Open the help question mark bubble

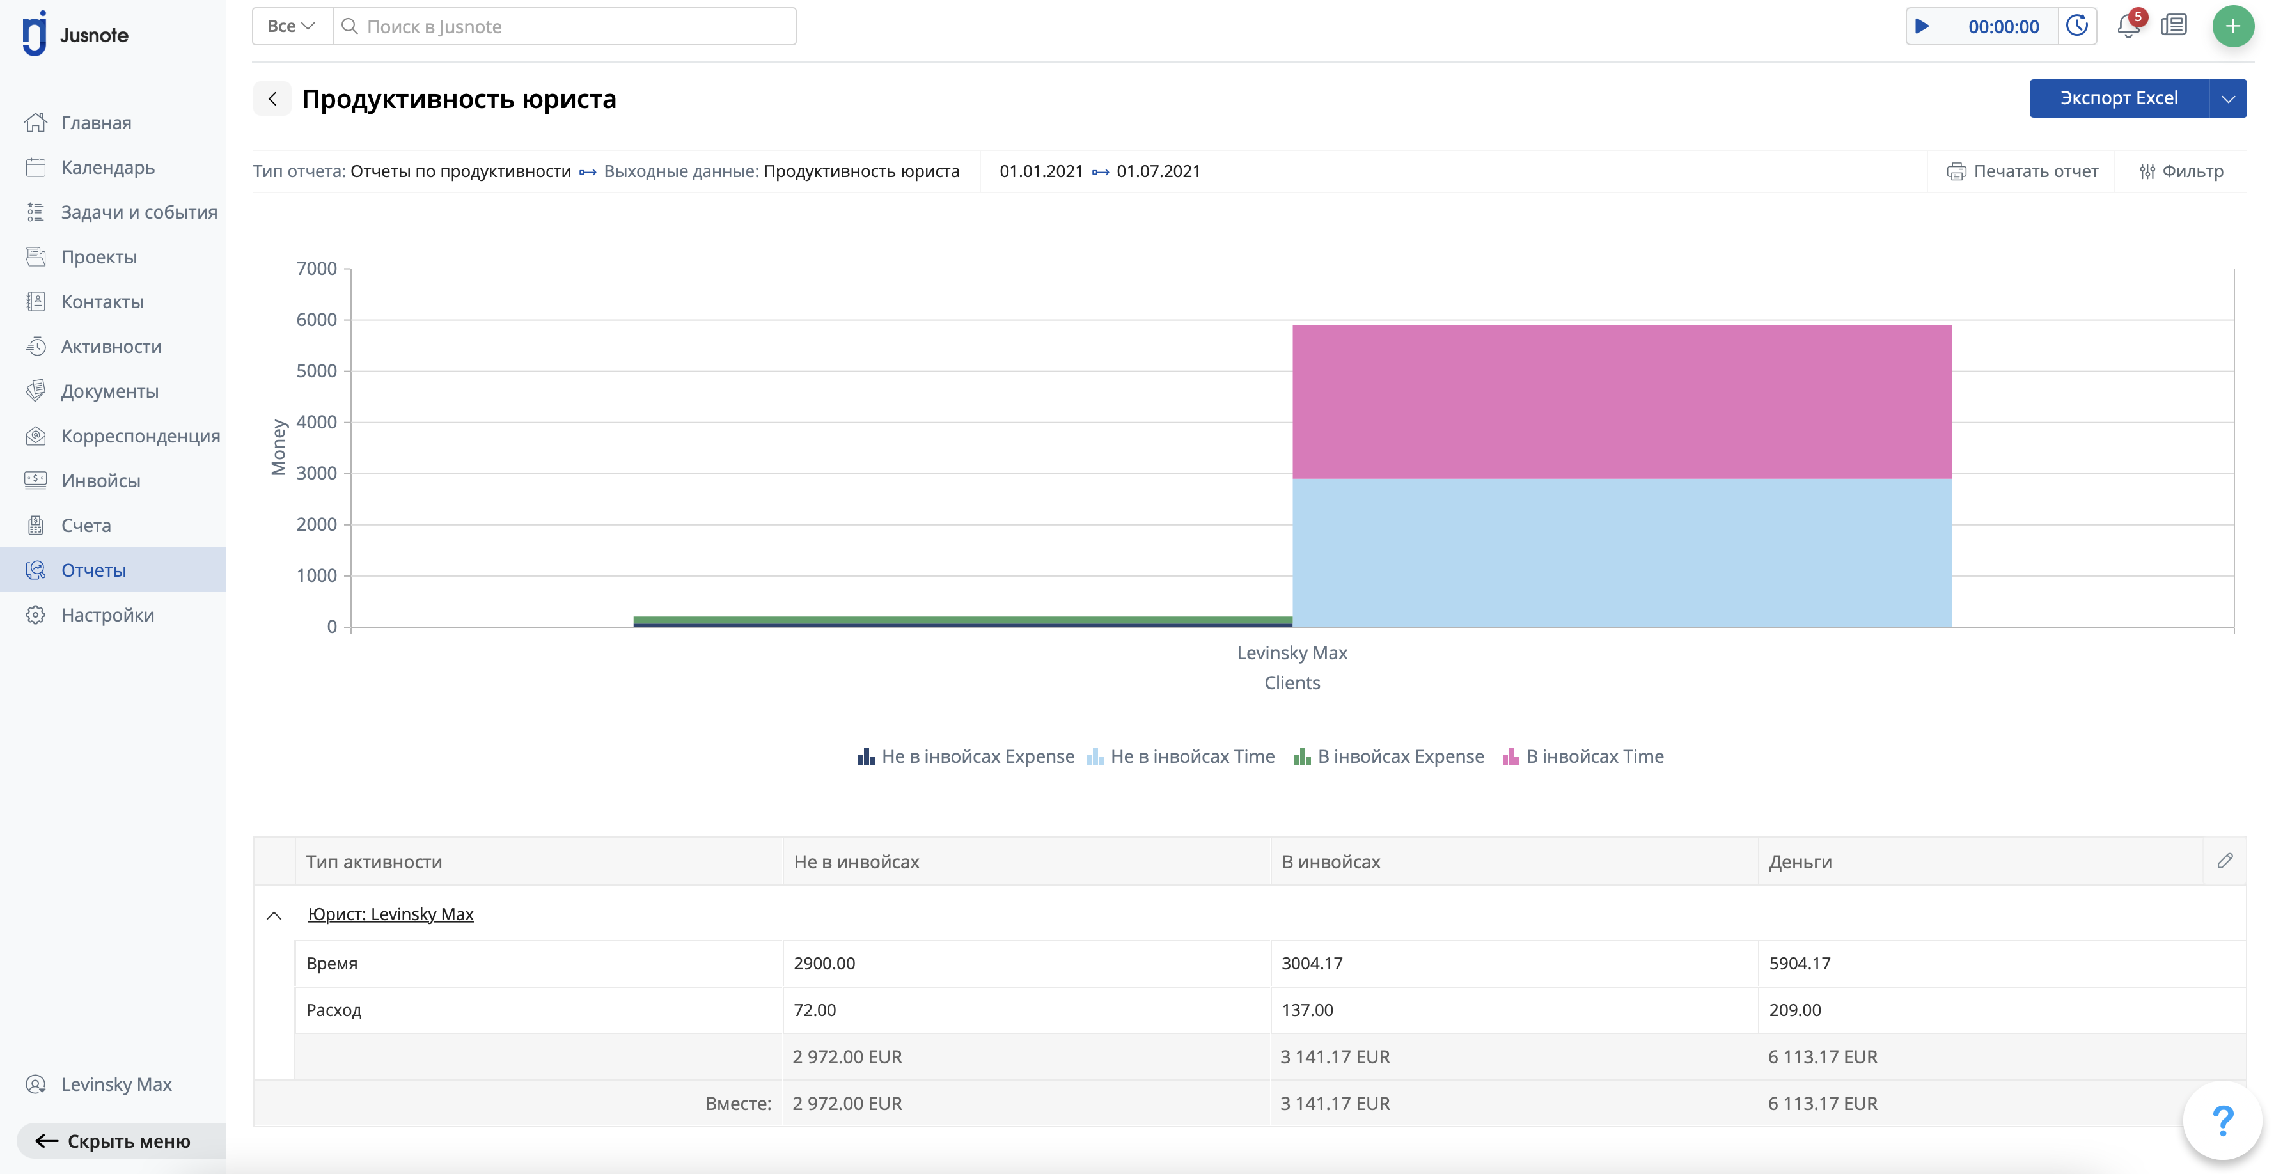pos(2222,1120)
